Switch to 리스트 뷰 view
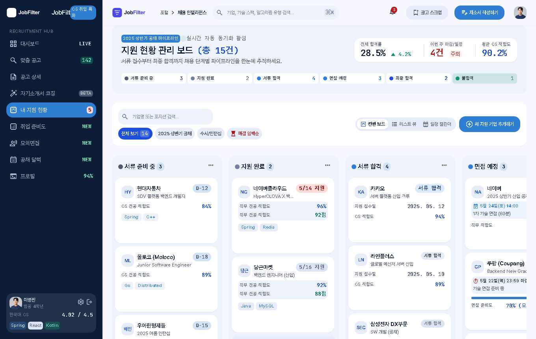 [x=404, y=124]
